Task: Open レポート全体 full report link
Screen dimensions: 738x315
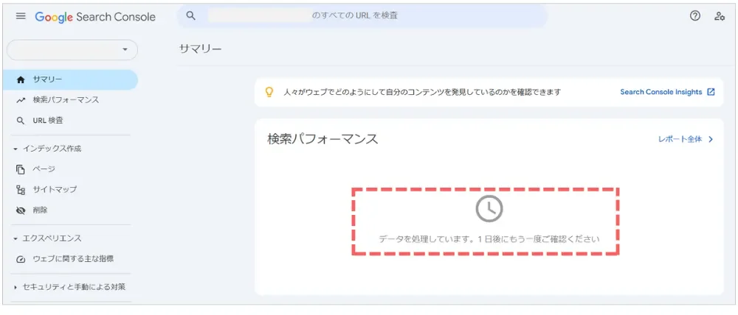Action: coord(680,139)
